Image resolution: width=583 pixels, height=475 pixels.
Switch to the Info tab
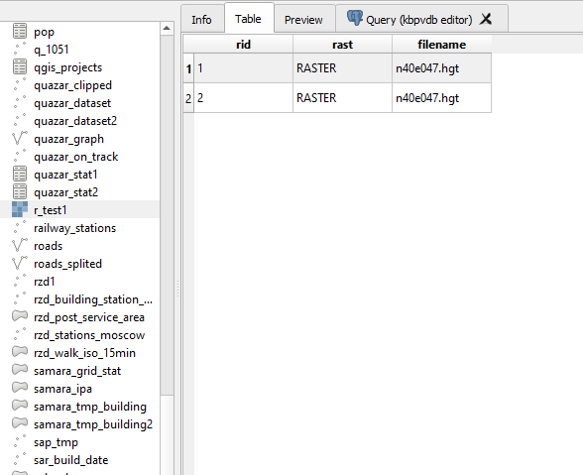pos(201,20)
